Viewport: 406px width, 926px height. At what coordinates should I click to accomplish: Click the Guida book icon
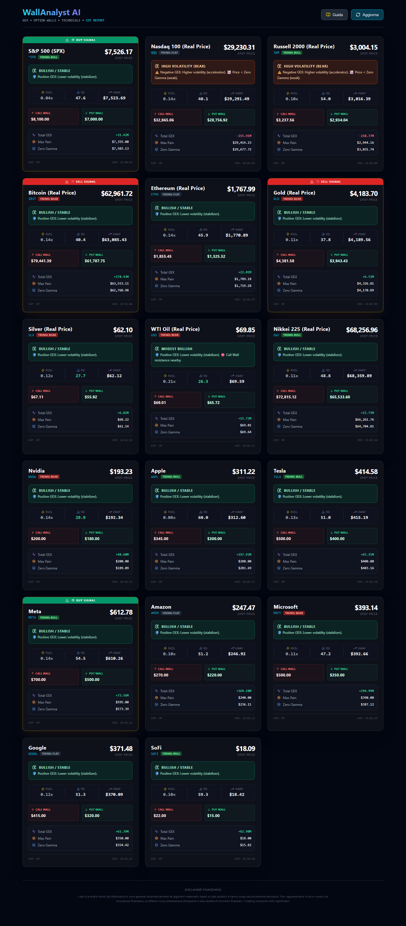pos(328,15)
